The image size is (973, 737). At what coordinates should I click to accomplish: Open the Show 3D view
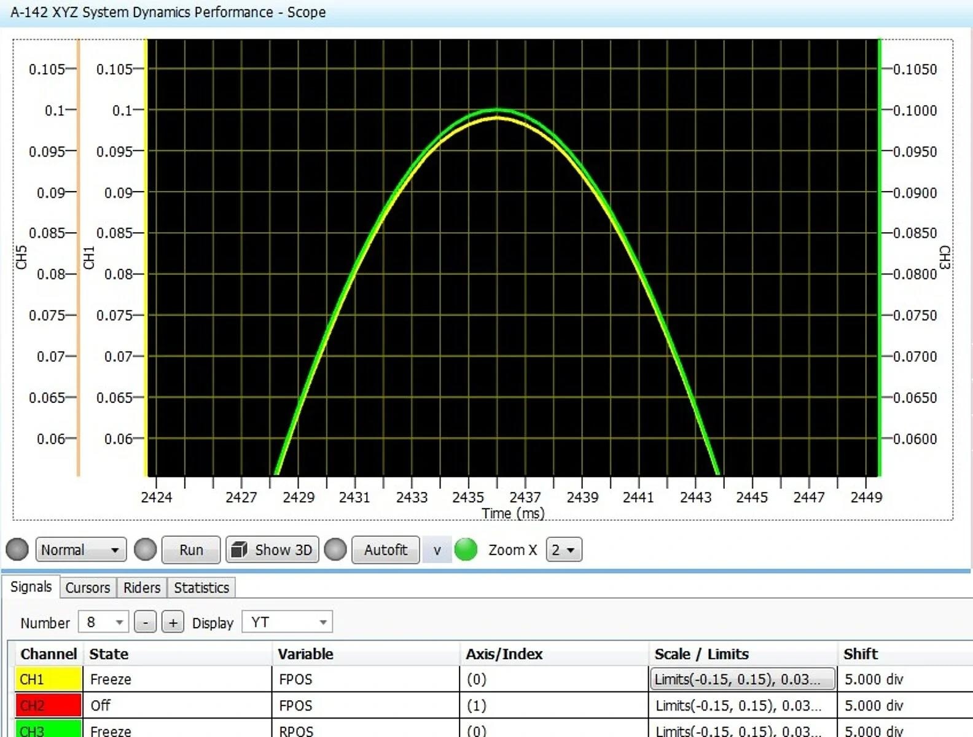273,550
